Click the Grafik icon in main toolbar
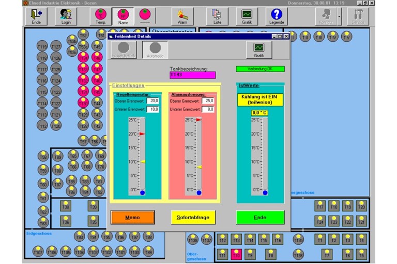Viewport: 397px width, 264px height. click(247, 16)
